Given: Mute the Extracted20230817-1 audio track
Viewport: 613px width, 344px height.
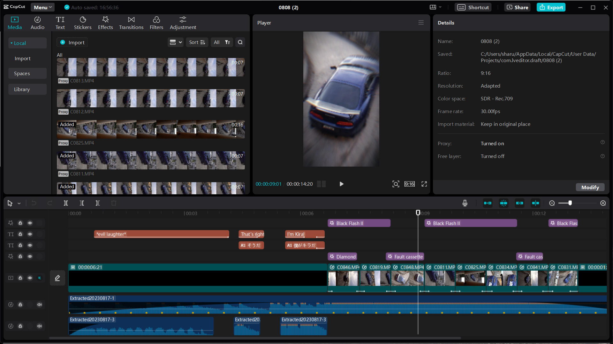Looking at the screenshot, I should (x=39, y=305).
